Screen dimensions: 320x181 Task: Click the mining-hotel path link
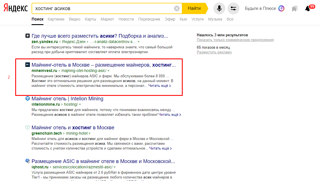(77, 133)
